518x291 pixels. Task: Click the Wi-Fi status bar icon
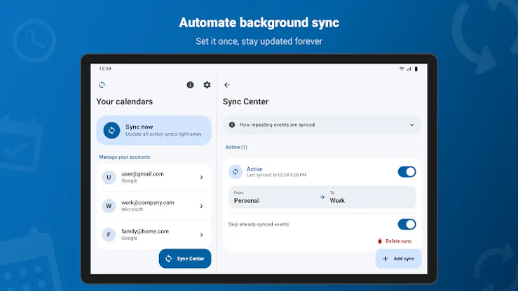pos(402,69)
